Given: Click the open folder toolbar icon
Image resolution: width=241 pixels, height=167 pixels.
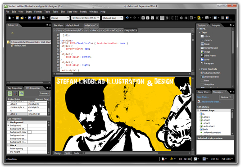Looking at the screenshot, I should [22, 18].
